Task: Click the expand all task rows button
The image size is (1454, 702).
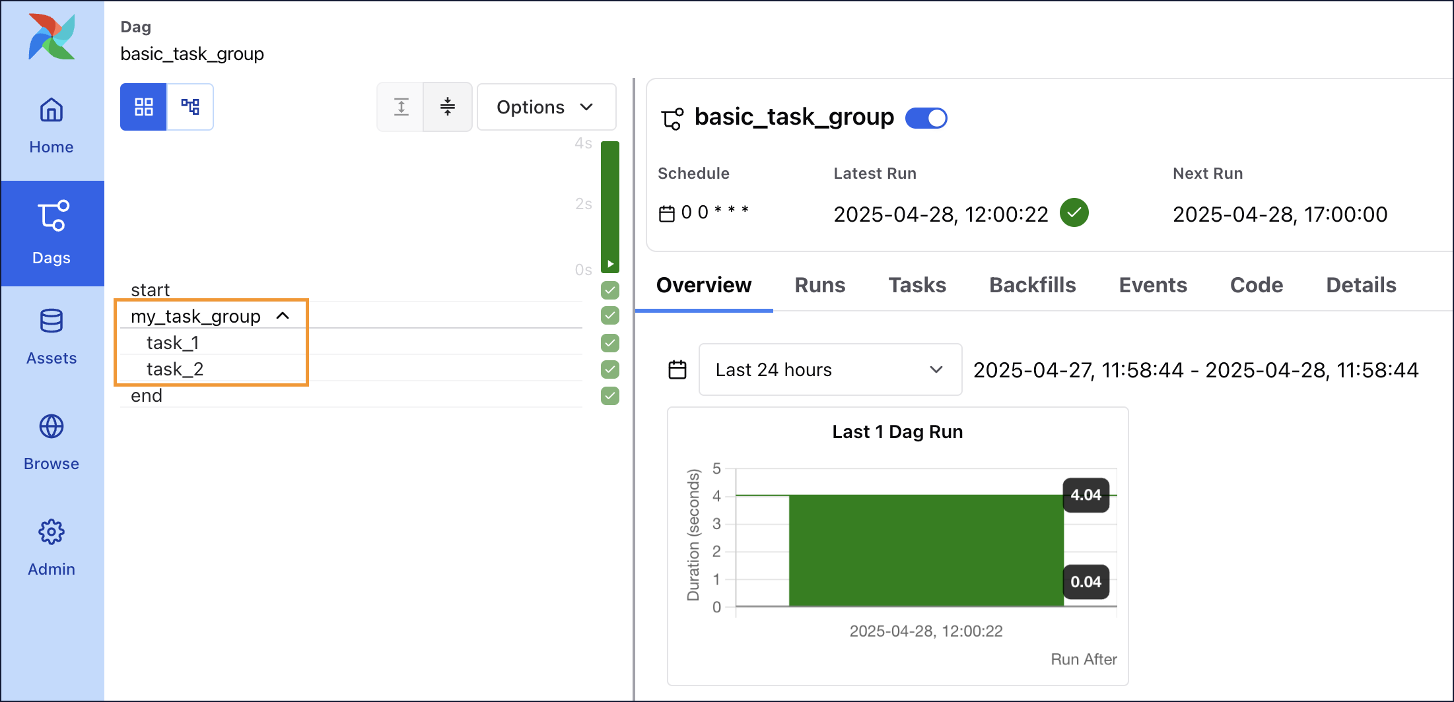Action: [401, 106]
